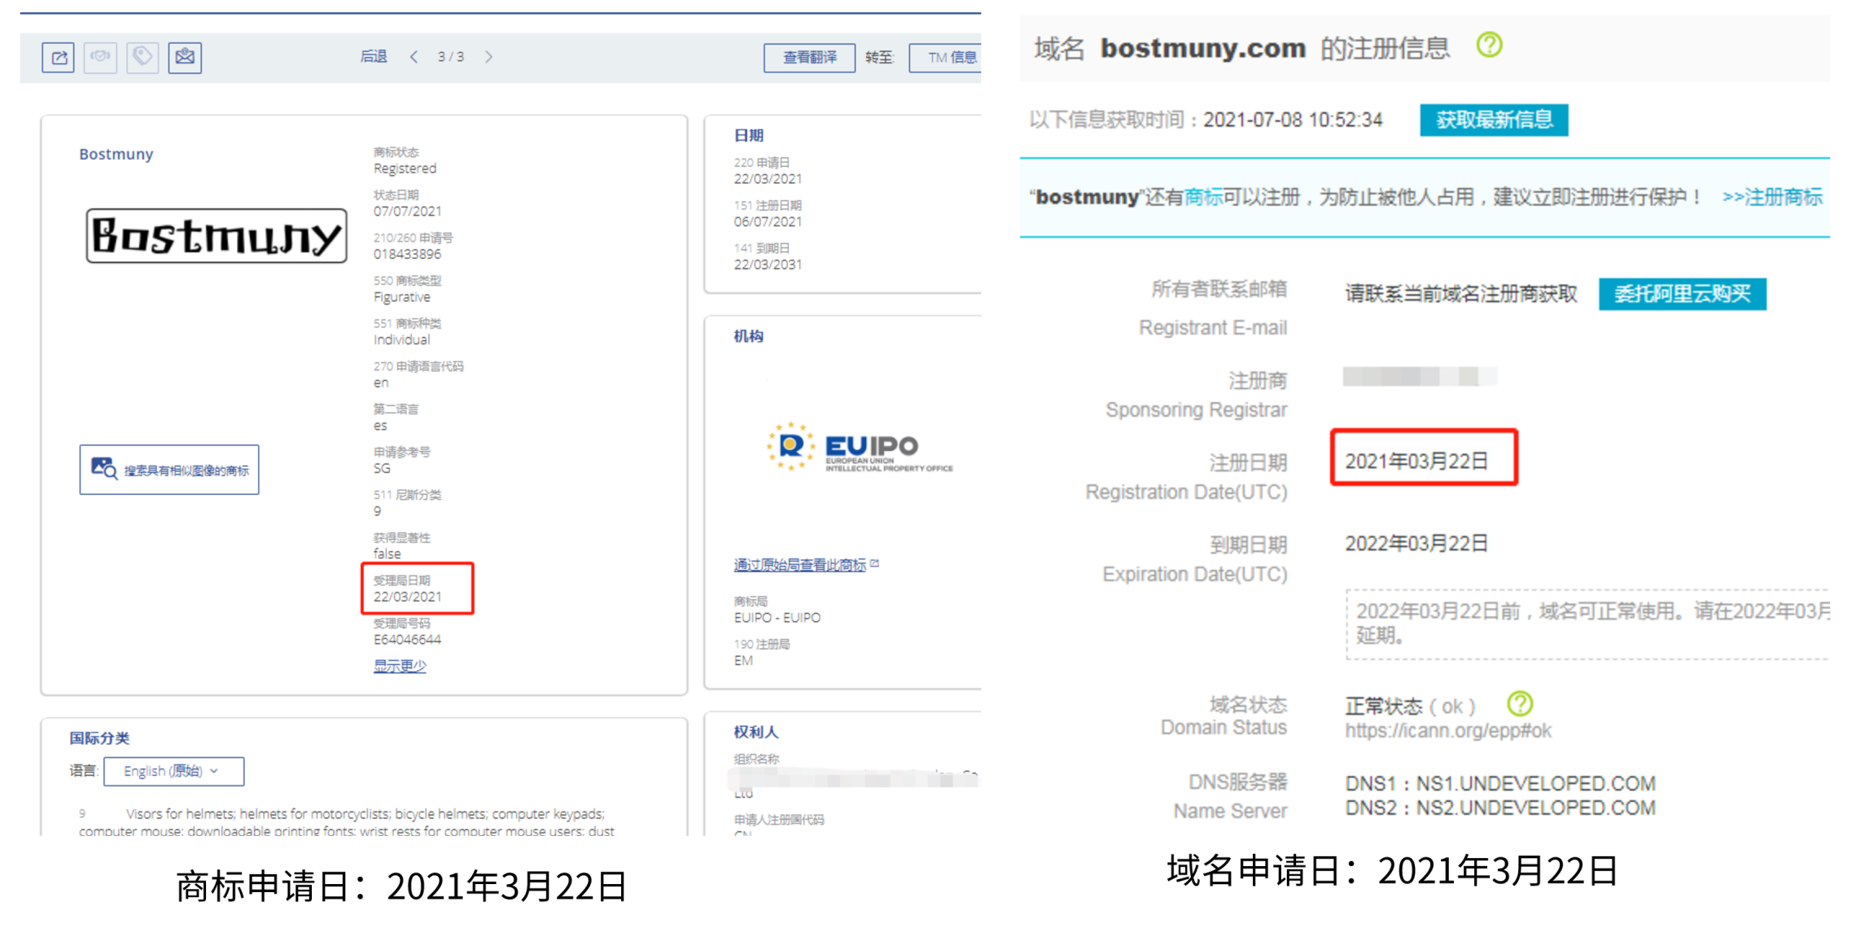Click the >>注册商标 link
Viewport: 1856px width, 928px height.
coord(1771,198)
